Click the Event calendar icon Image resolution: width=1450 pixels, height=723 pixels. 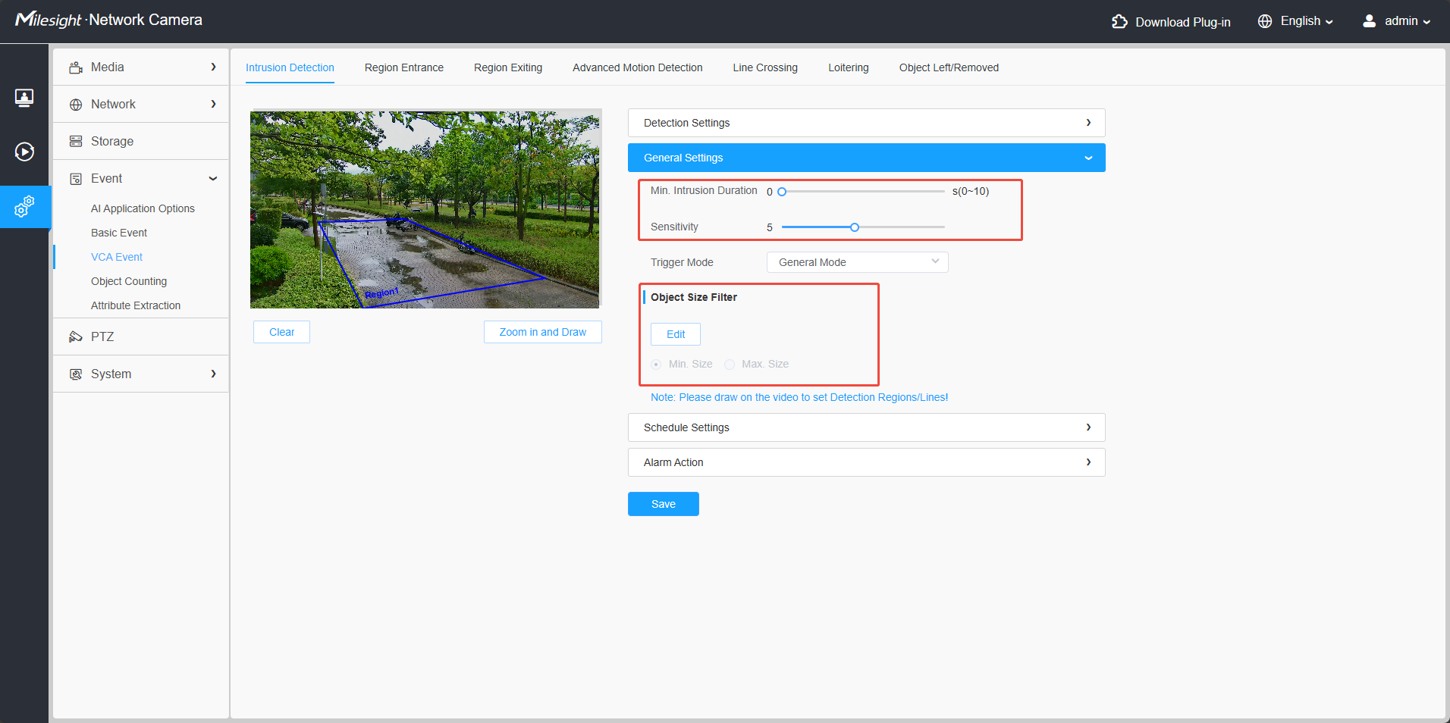click(x=76, y=179)
